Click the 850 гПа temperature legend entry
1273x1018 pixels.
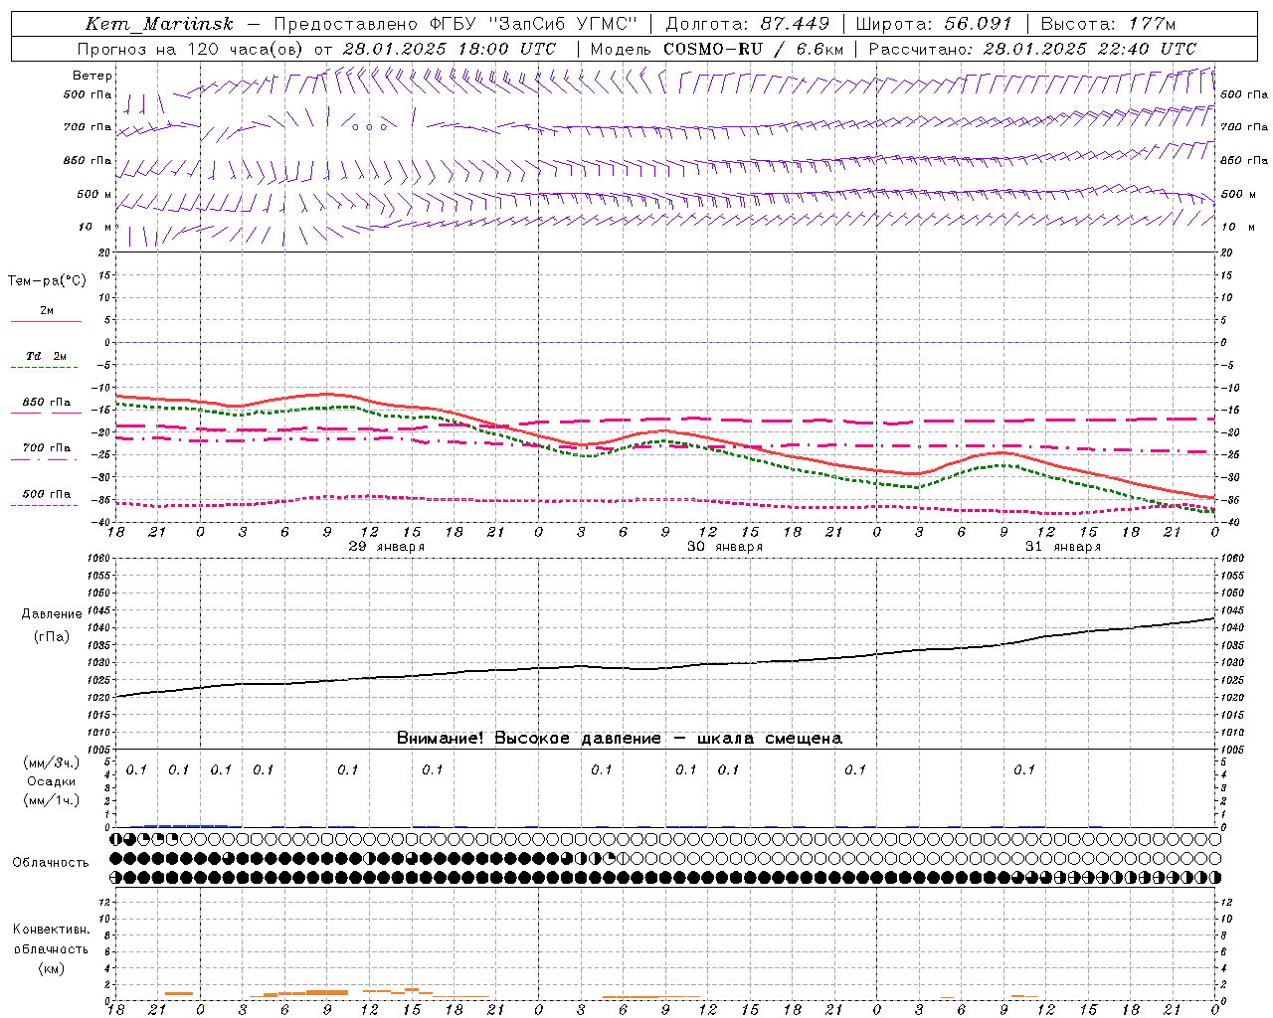[x=47, y=403]
